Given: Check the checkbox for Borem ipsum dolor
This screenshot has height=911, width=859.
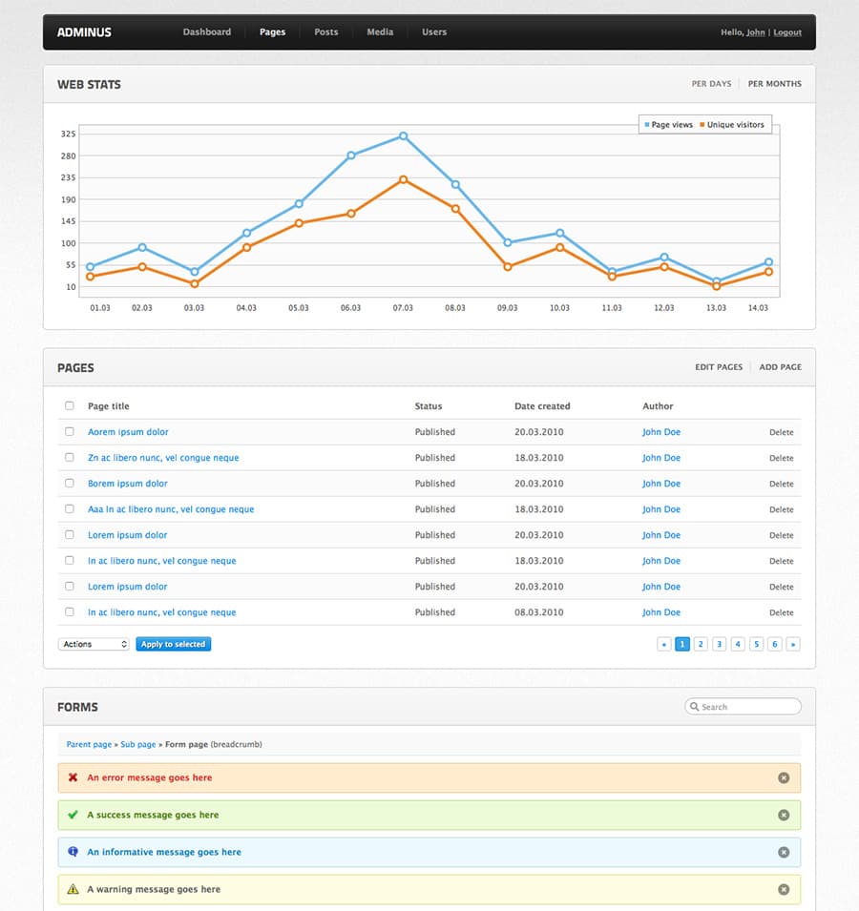Looking at the screenshot, I should (69, 483).
